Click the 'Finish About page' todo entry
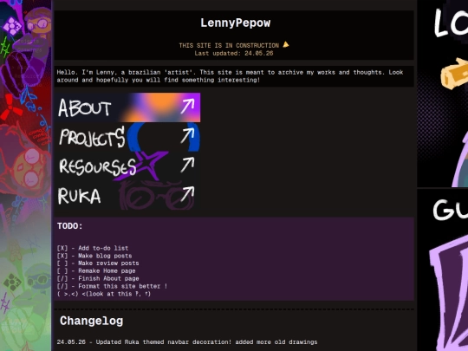This screenshot has width=468, height=351. (98, 278)
